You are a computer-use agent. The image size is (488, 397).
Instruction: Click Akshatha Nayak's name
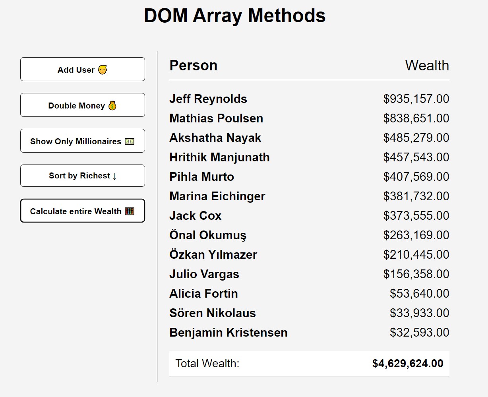[x=215, y=138]
